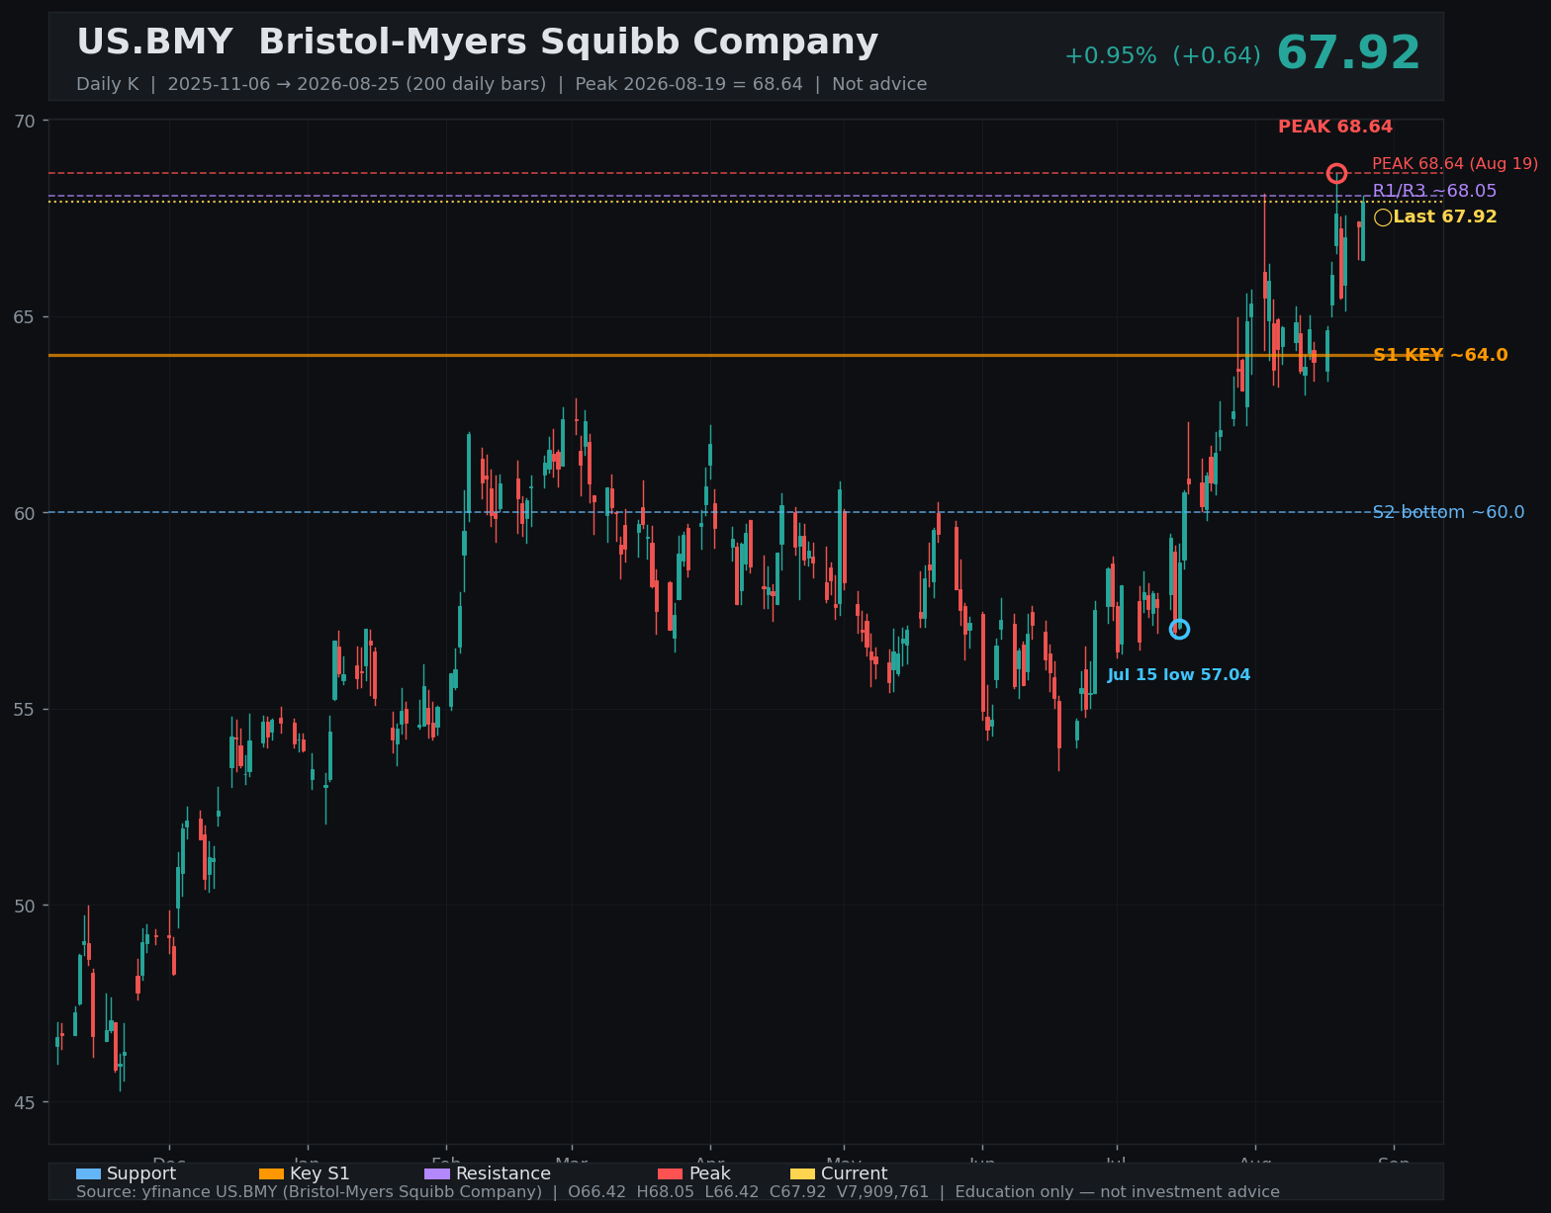
Task: Click the 'Support' legend text
Action: 141,1174
